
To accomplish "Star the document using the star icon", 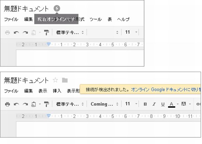I will (x=55, y=80).
